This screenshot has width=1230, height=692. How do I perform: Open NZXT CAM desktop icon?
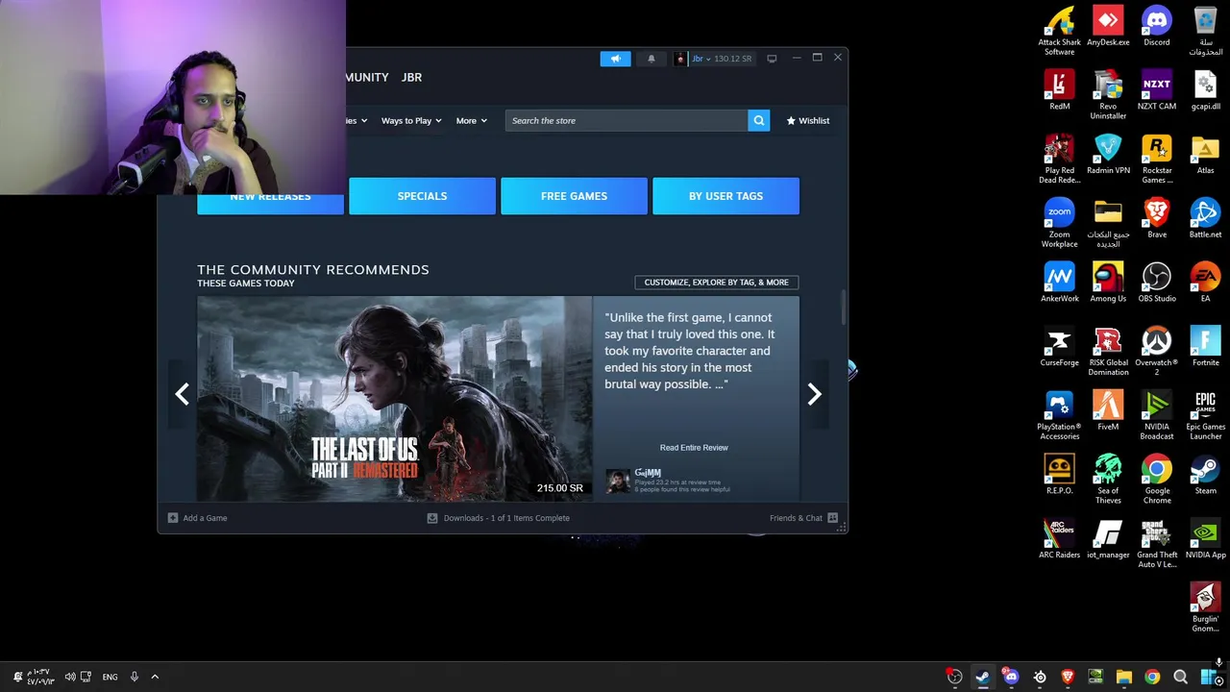pyautogui.click(x=1157, y=90)
